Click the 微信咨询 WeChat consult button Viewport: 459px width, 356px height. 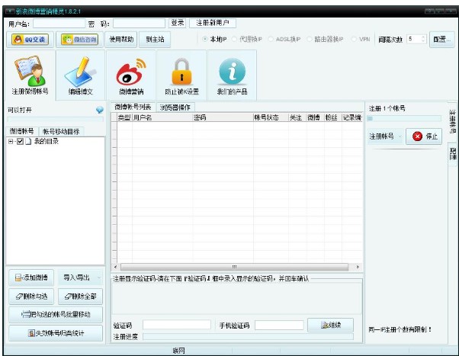79,39
